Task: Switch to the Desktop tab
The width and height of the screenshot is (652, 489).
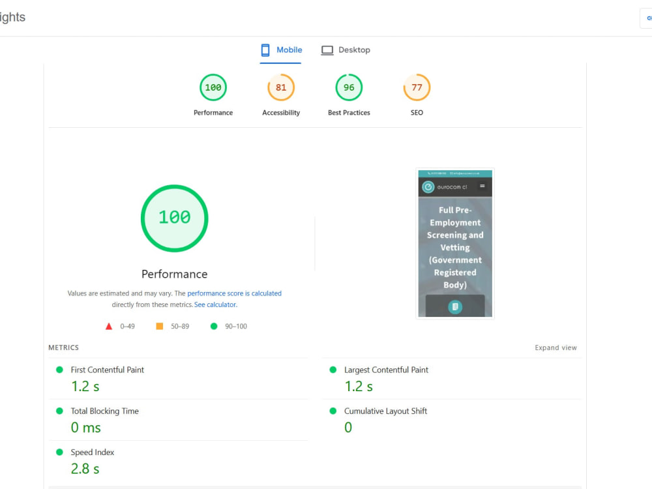Action: [x=346, y=50]
